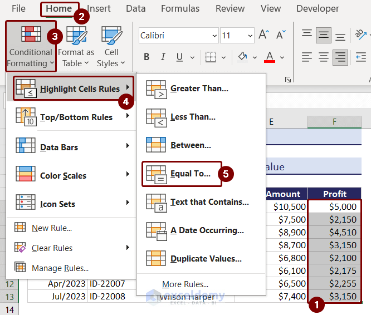Toggle Align Right

[340, 57]
